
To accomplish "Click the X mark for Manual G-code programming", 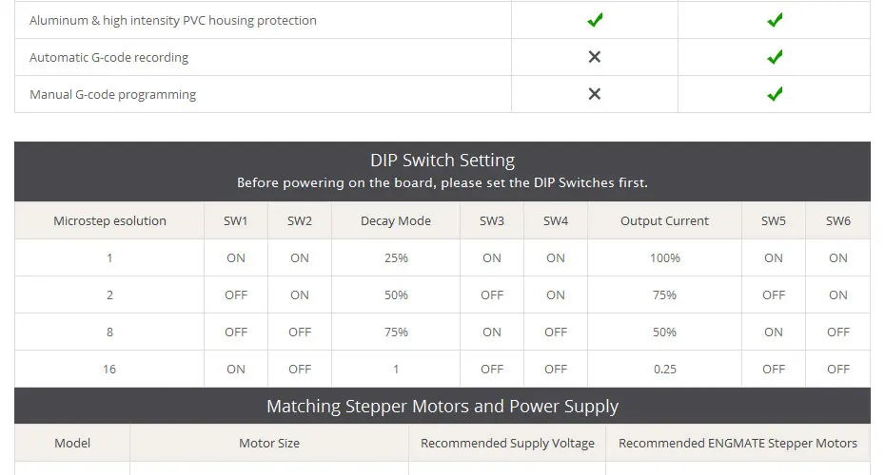I will click(595, 94).
